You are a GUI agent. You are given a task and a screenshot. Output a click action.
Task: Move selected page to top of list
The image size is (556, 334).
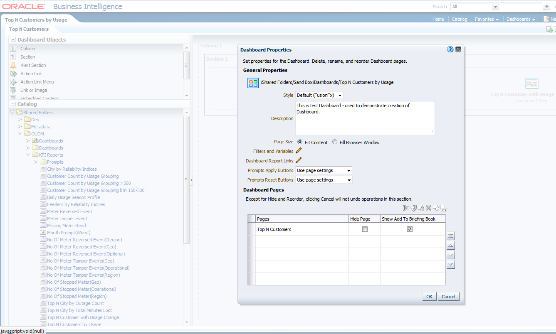[x=450, y=236]
